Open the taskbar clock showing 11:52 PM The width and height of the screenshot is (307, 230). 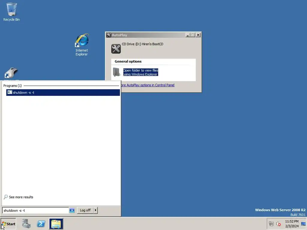click(292, 224)
